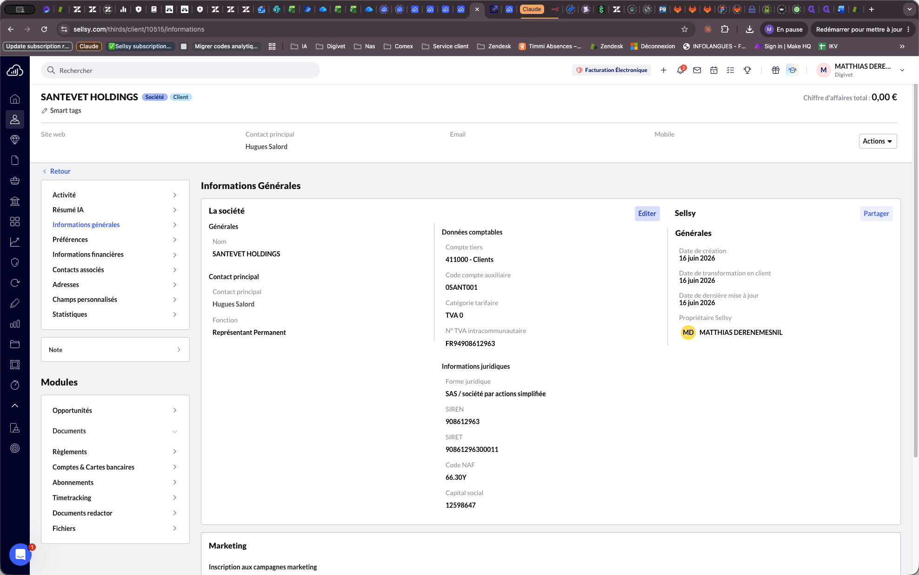919x575 pixels.
Task: Open the contacts icon in left sidebar
Action: [15, 119]
